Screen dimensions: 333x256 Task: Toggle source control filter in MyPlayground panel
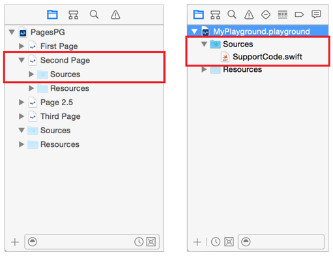click(x=229, y=242)
